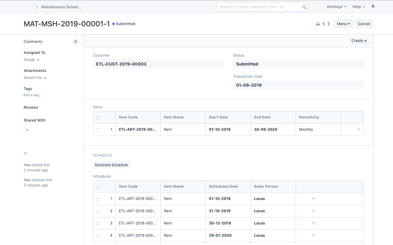This screenshot has height=245, width=393.
Task: Check schedule row 2 checkbox
Action: point(98,211)
